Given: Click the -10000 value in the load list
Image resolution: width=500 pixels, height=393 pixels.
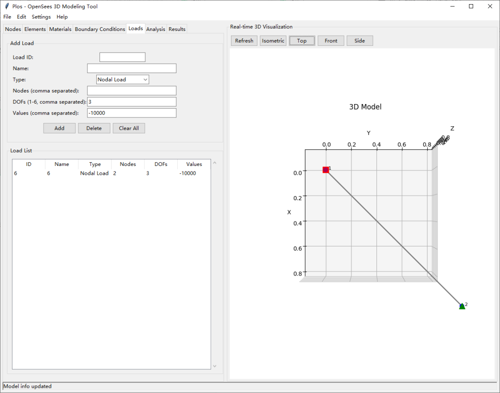Looking at the screenshot, I should (x=187, y=173).
